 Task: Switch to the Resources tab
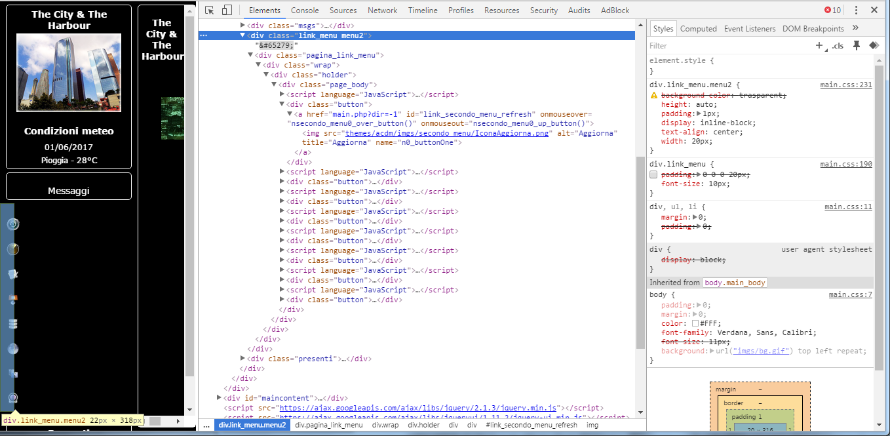[502, 10]
